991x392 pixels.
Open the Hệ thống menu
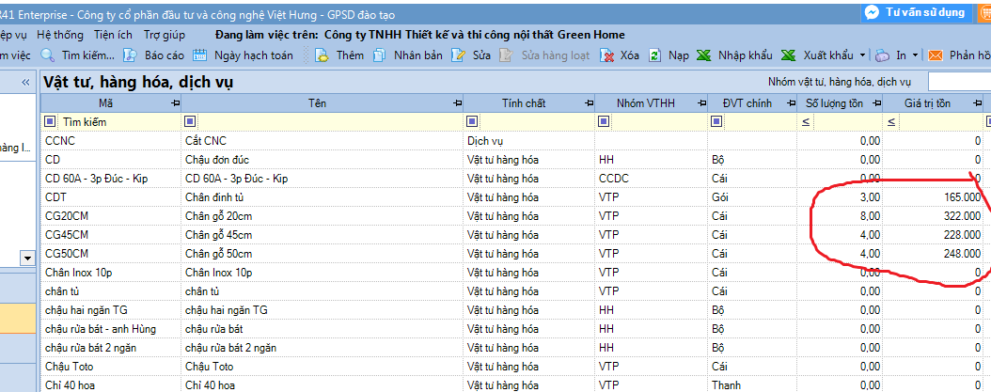point(60,35)
